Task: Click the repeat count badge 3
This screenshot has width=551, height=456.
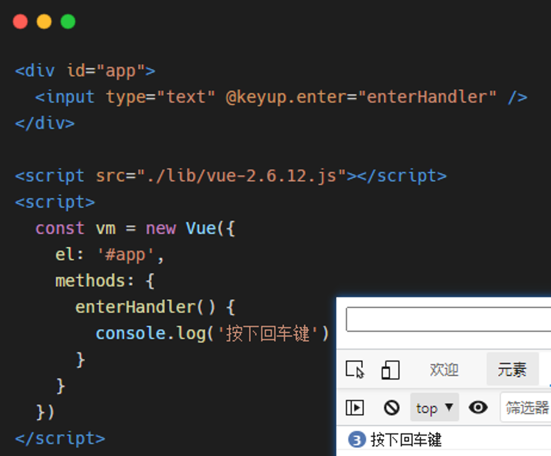Action: 357,440
